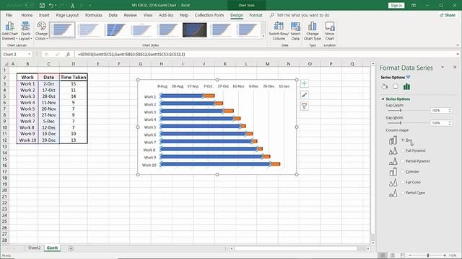
Task: Click the Page Layout view button
Action: pyautogui.click(x=393, y=255)
